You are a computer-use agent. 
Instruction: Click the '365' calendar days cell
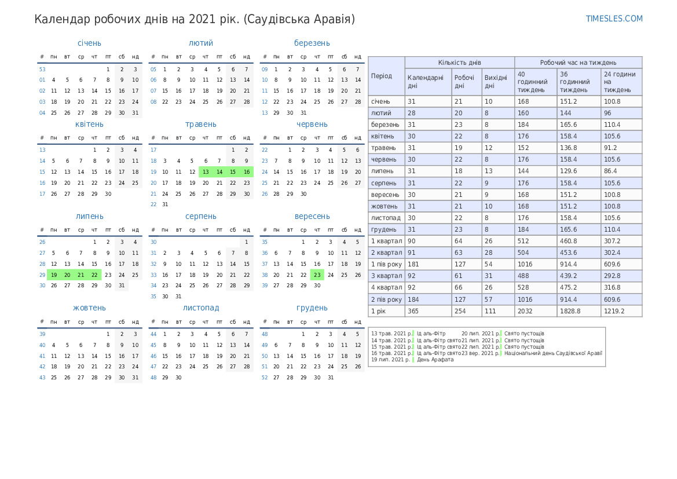point(429,311)
